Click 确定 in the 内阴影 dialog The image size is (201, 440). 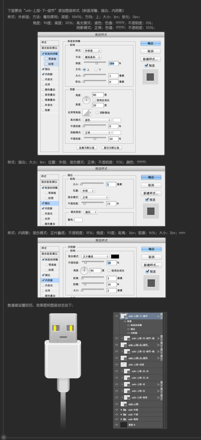point(151,249)
